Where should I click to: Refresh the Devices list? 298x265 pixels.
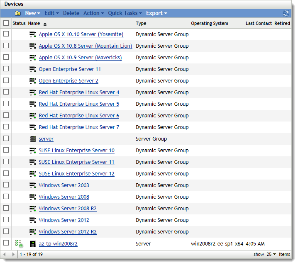(x=286, y=13)
